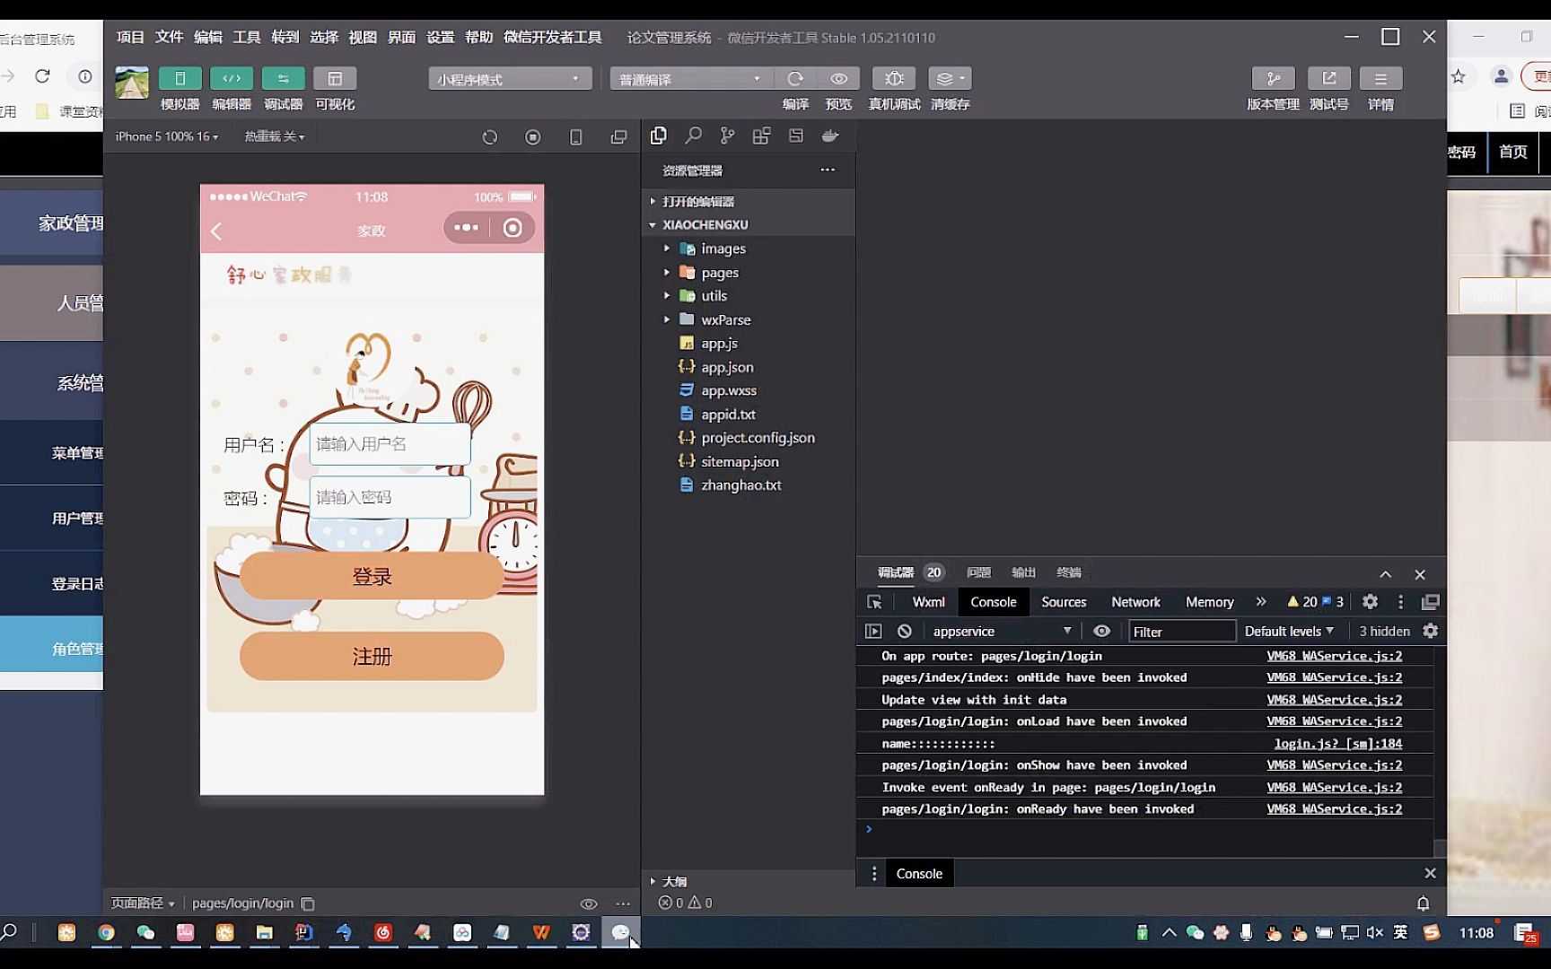
Task: Open the source control branch icon
Action: pyautogui.click(x=727, y=135)
